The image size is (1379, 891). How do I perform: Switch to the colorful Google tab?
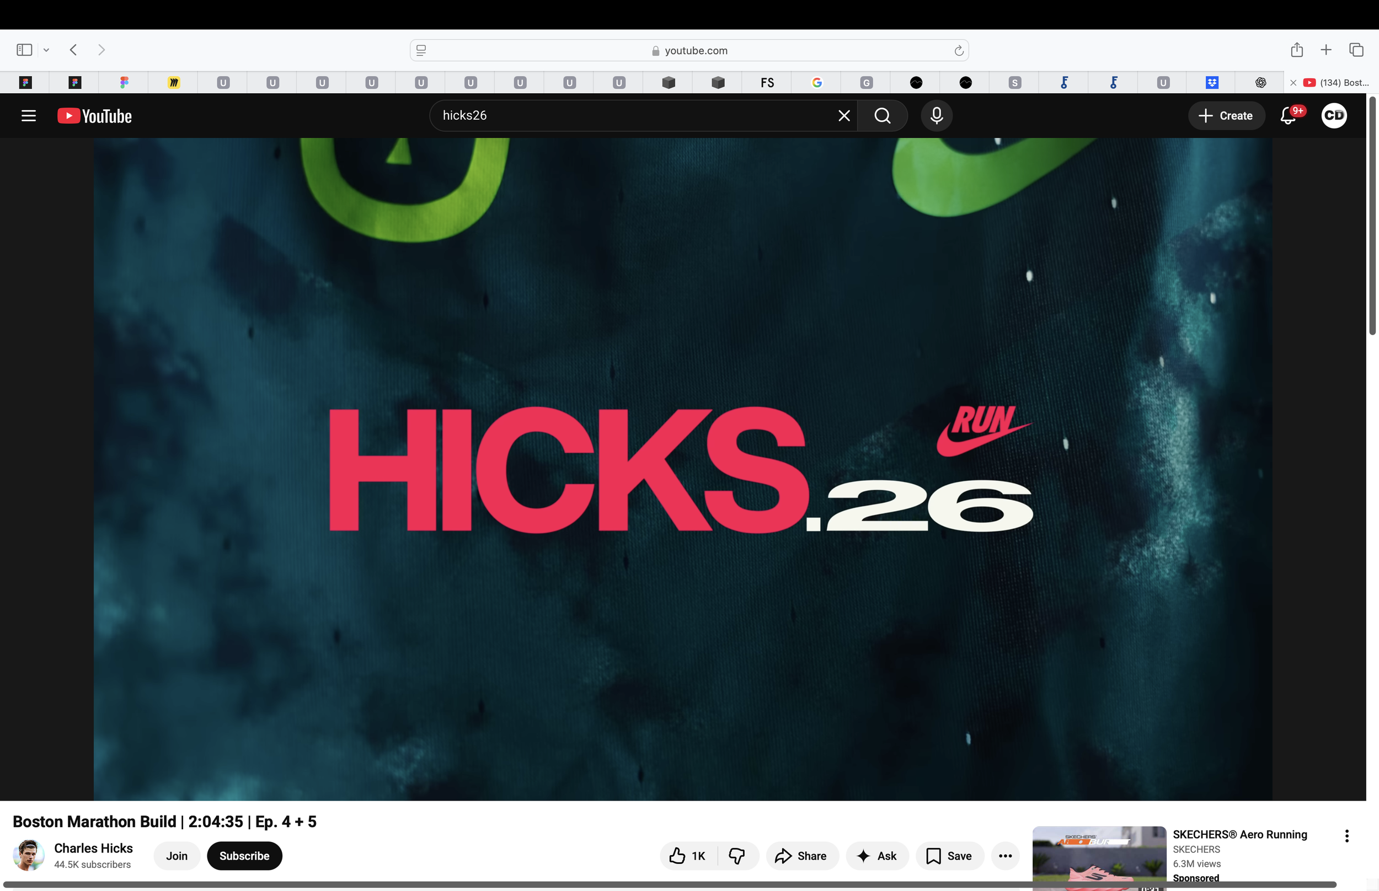pyautogui.click(x=816, y=83)
